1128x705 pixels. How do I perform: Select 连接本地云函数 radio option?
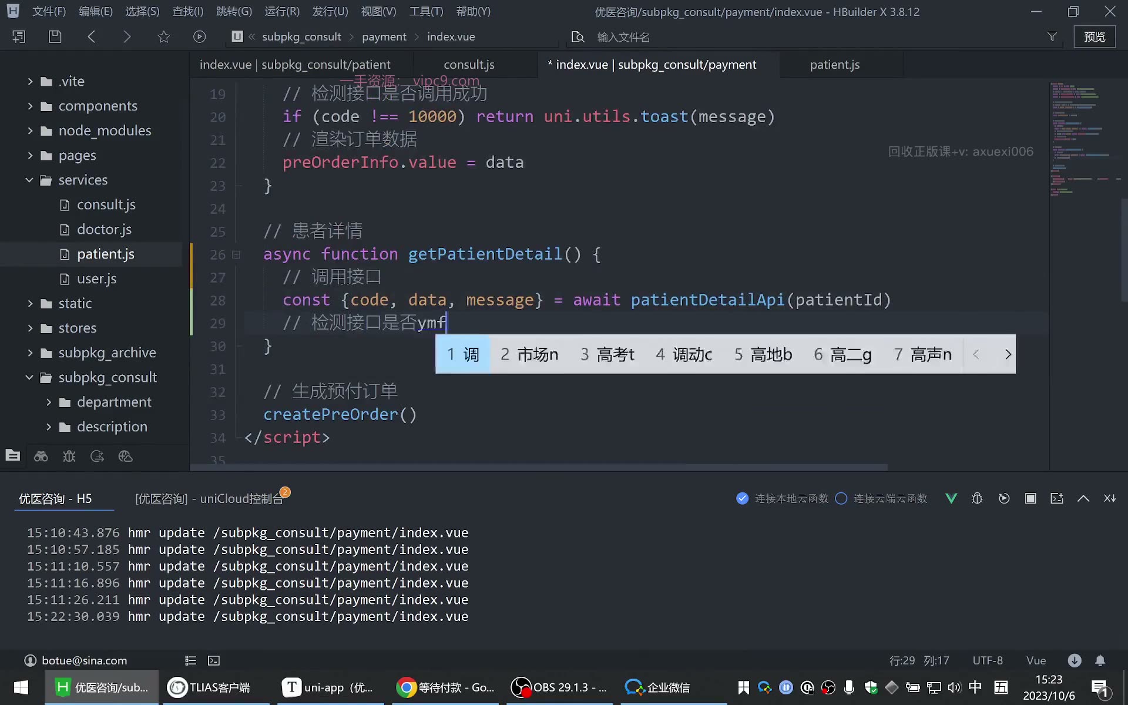[743, 498]
